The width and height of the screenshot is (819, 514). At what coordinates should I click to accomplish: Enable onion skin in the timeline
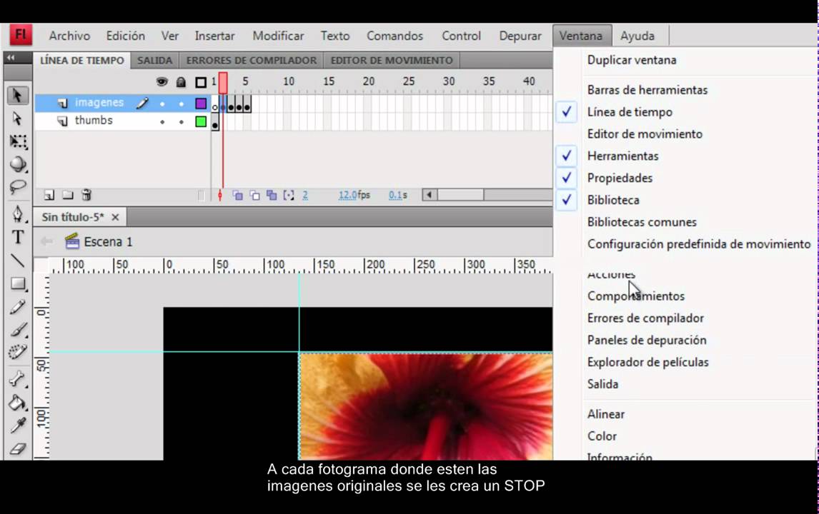pyautogui.click(x=238, y=195)
